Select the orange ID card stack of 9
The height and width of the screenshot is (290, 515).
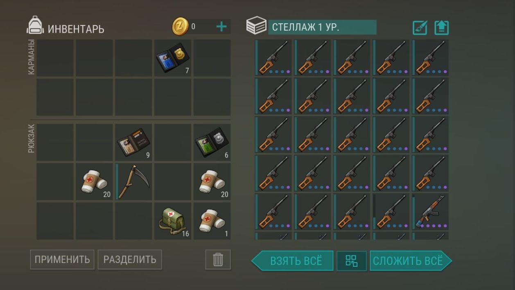(133, 143)
